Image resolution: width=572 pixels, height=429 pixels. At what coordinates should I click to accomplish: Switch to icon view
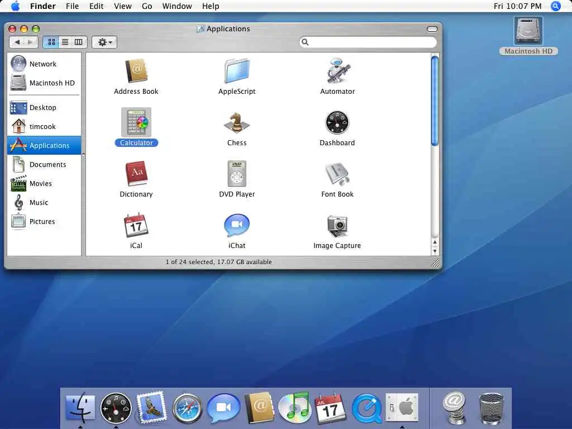point(51,42)
